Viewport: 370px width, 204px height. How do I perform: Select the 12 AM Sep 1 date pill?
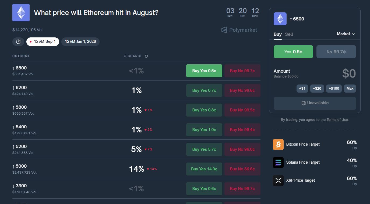point(43,42)
